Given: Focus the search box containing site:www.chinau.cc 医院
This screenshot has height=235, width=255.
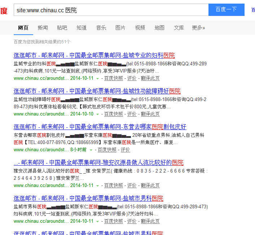Looking at the screenshot, I should [111, 10].
